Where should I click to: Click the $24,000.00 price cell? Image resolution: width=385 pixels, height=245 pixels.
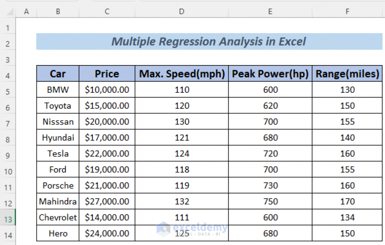(x=107, y=233)
